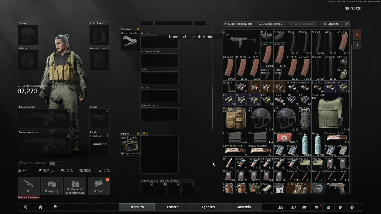Click the Llavero simple keychain
The height and width of the screenshot is (214, 381).
(130, 41)
